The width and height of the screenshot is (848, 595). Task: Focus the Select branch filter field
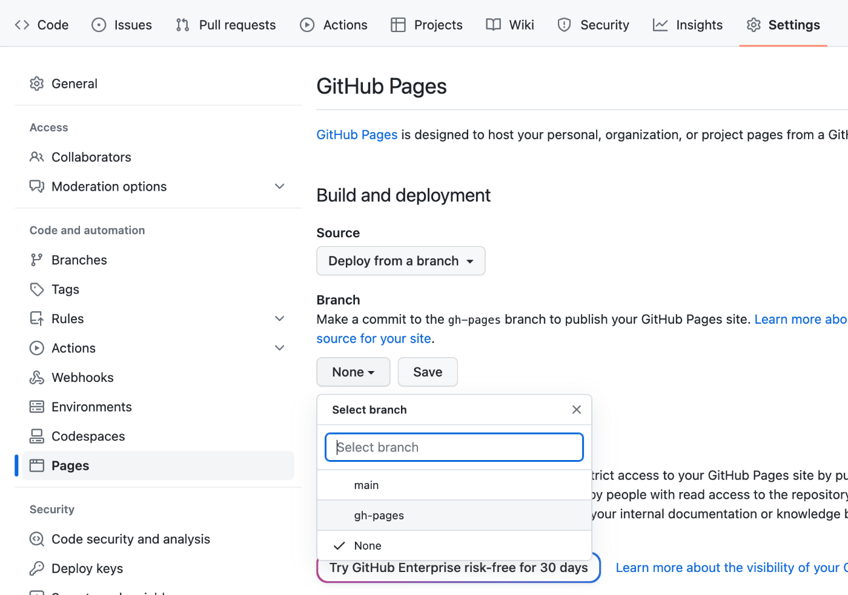[x=454, y=447]
